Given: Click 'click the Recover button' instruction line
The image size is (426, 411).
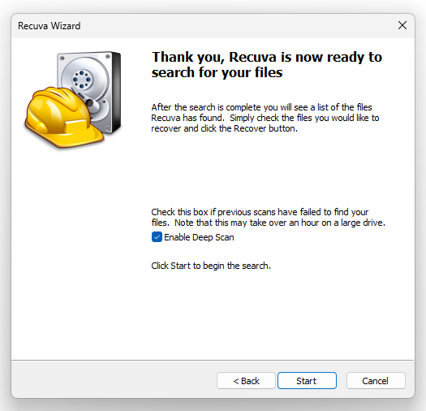Looking at the screenshot, I should [225, 128].
